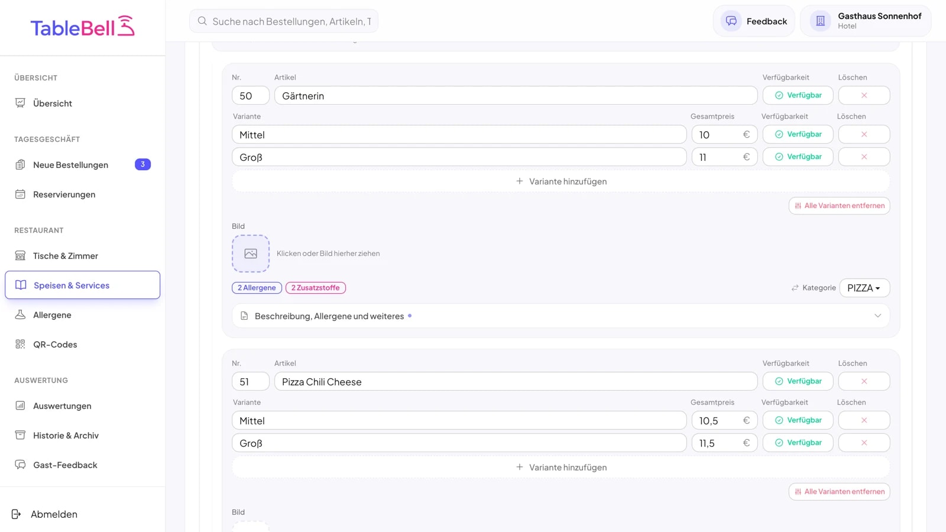Open the Allergene page
The image size is (946, 532).
[x=82, y=315]
